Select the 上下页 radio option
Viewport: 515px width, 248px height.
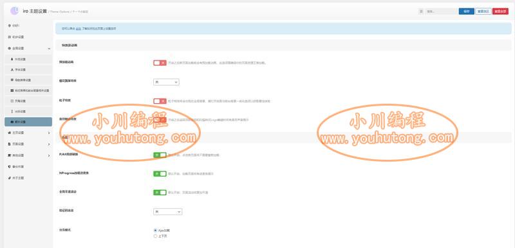(155, 236)
